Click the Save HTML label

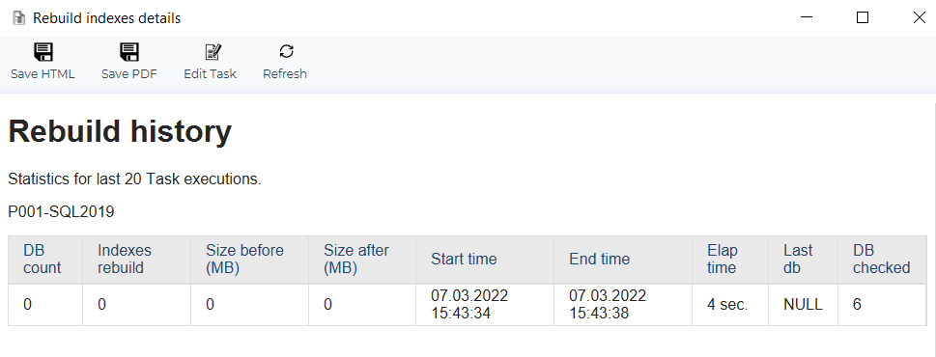click(x=43, y=74)
